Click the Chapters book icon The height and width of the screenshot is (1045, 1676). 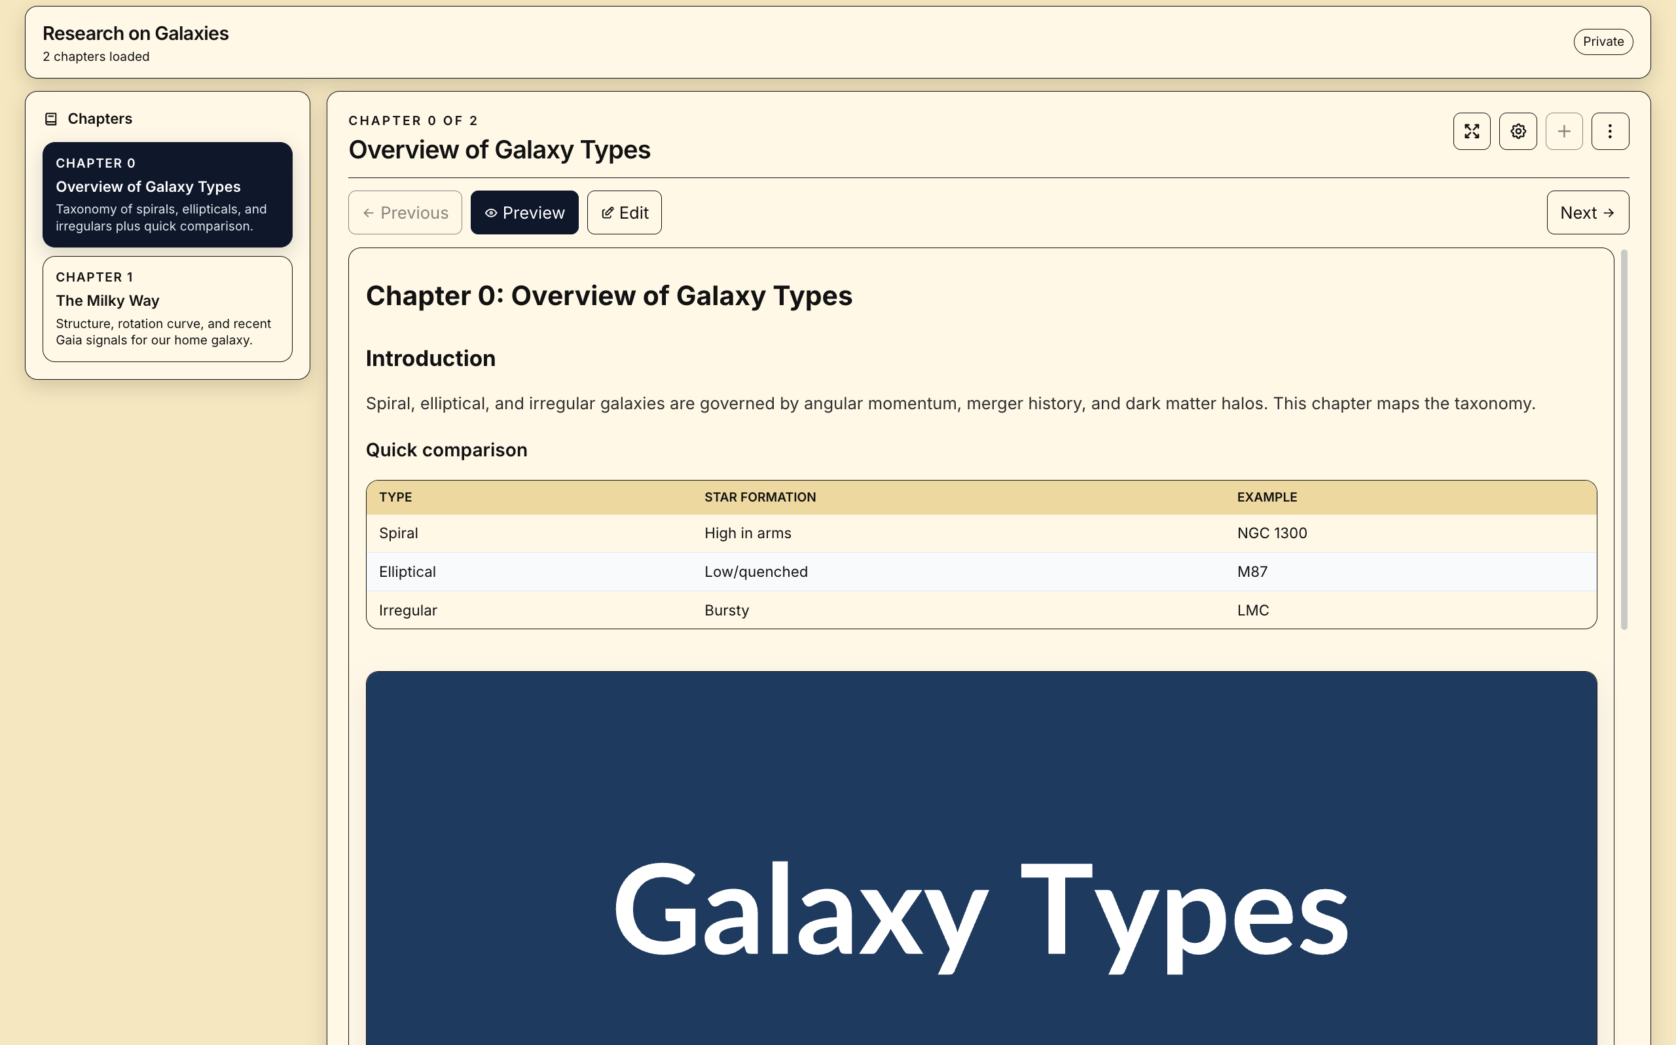(50, 119)
